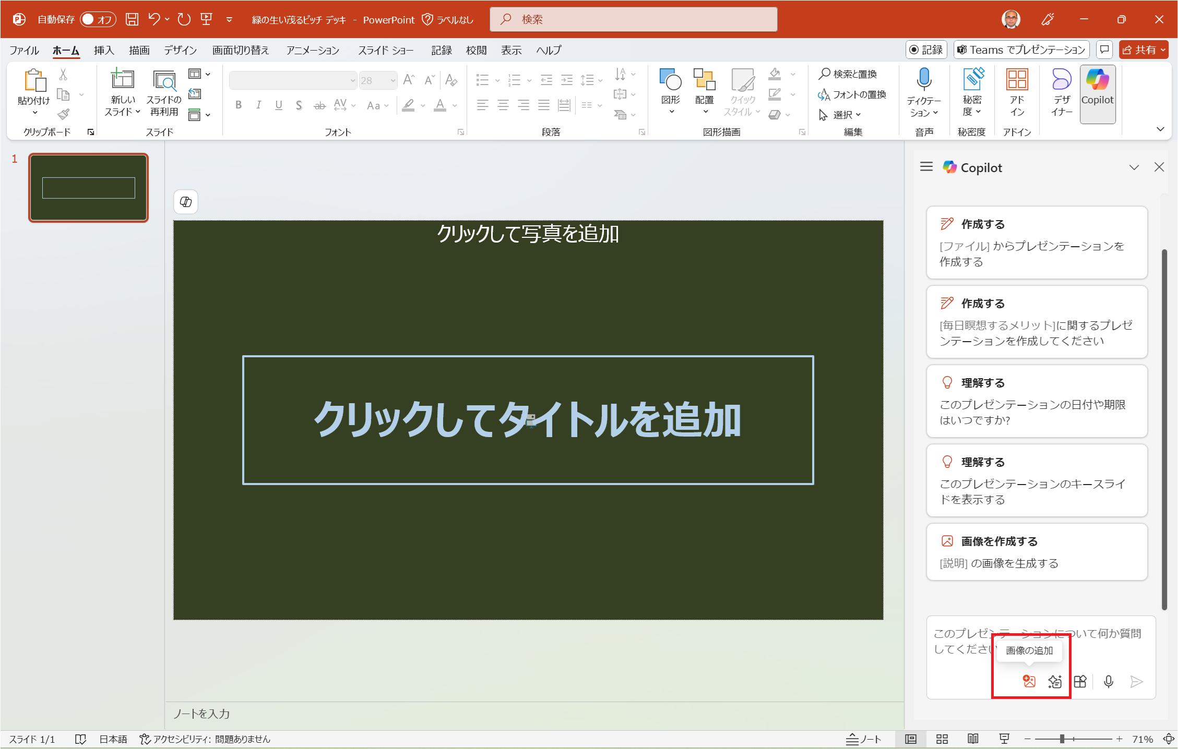Select the show key slides prompt card
This screenshot has height=749, width=1178.
point(1037,480)
